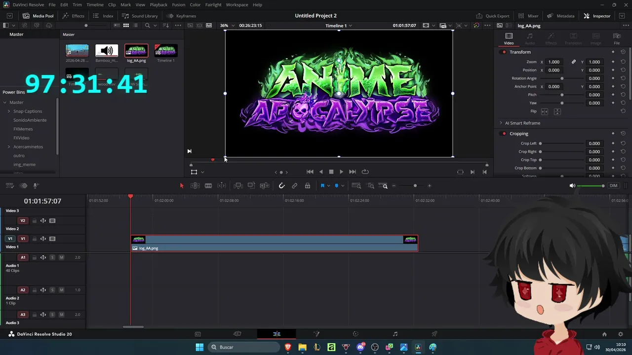Open the Sound Library panel
The height and width of the screenshot is (355, 632).
point(140,16)
